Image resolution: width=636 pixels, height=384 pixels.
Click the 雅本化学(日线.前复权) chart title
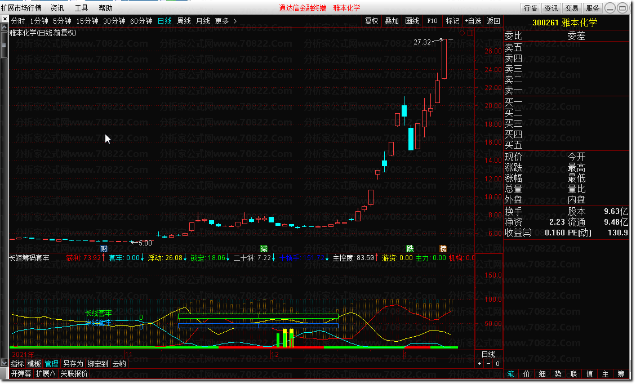43,33
